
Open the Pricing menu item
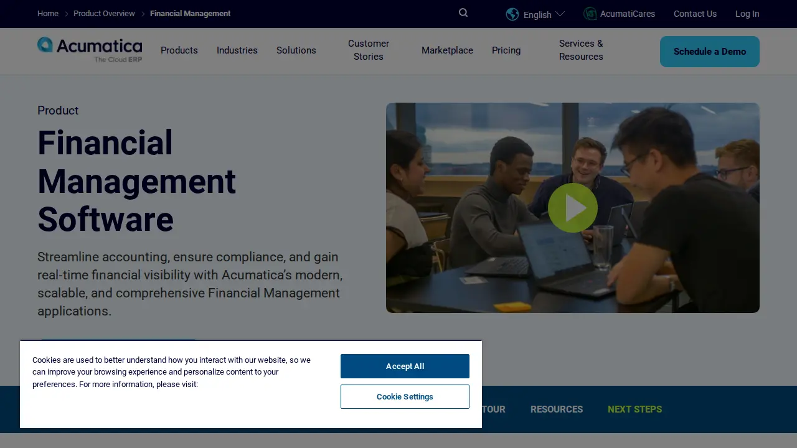click(506, 50)
